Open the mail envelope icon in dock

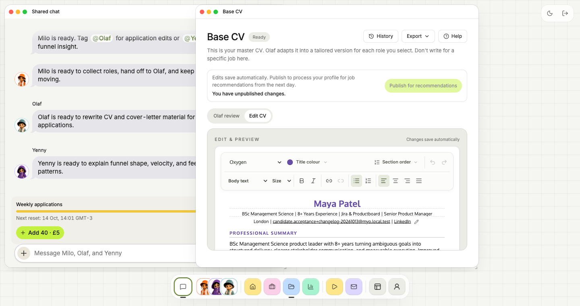pos(354,287)
